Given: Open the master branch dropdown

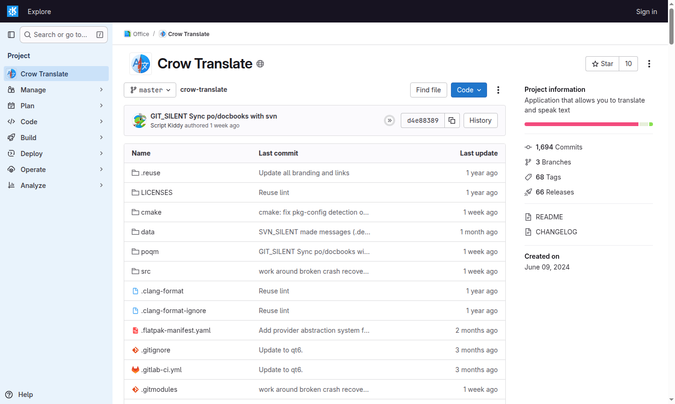Looking at the screenshot, I should point(150,90).
